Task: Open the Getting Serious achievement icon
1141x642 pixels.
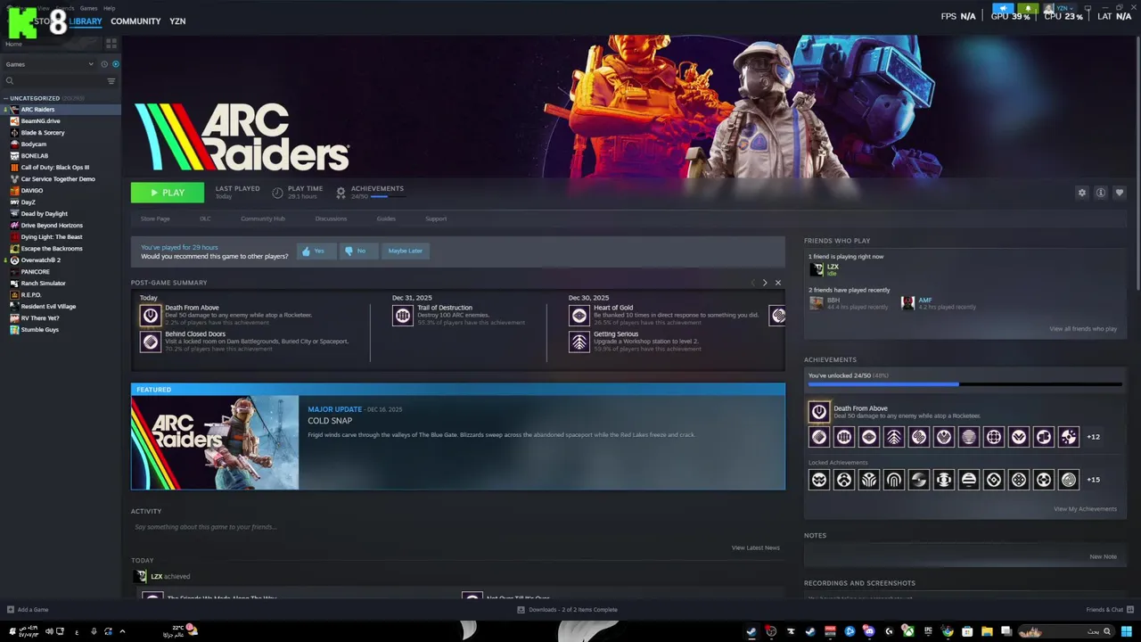Action: coord(579,342)
